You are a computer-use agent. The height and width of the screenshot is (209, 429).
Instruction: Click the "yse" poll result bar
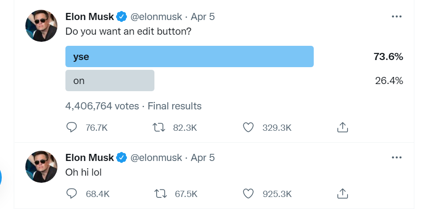189,56
